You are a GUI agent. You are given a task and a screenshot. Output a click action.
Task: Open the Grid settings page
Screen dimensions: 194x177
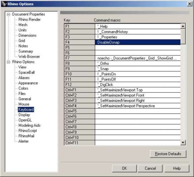pos(22,41)
